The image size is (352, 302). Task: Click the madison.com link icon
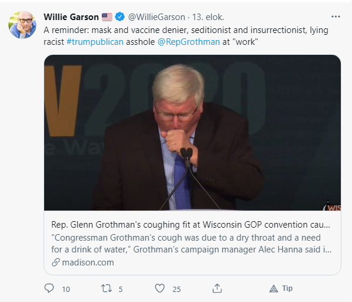click(x=56, y=262)
